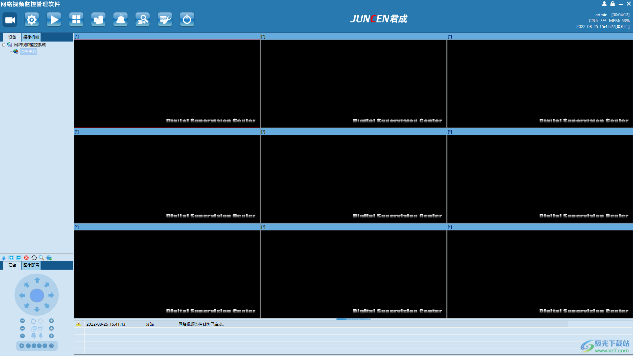Screen dimensions: 633x356
Task: Open the alarm bell toolbar button
Action: coord(121,20)
